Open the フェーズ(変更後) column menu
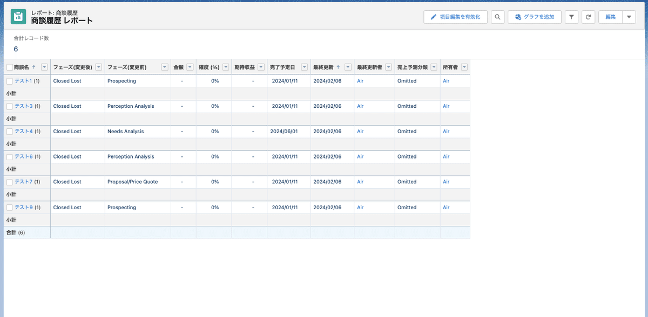This screenshot has height=317, width=648. [99, 67]
